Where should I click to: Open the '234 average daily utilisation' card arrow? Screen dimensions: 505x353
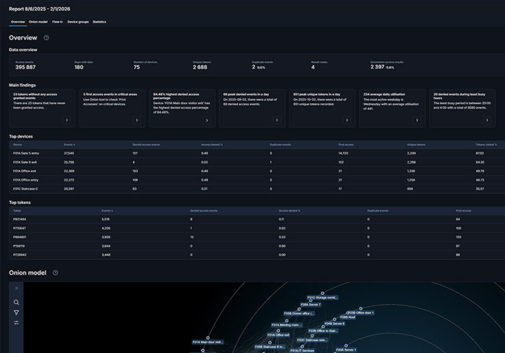pos(417,120)
